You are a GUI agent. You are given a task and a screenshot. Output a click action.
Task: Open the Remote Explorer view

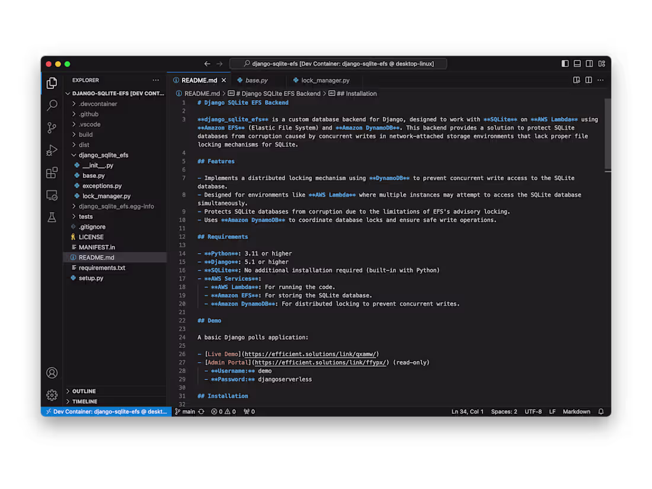click(x=52, y=195)
